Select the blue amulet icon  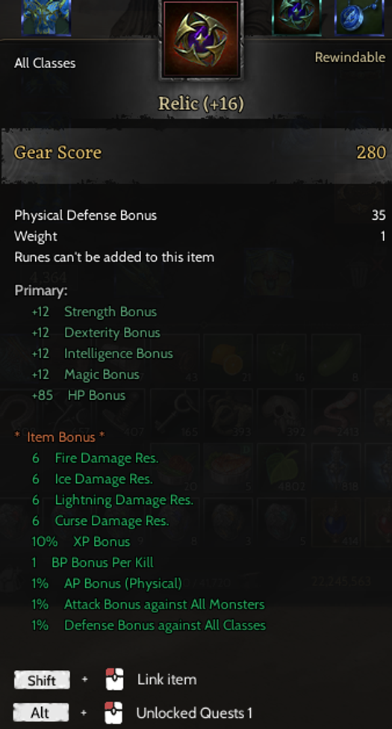pos(359,17)
